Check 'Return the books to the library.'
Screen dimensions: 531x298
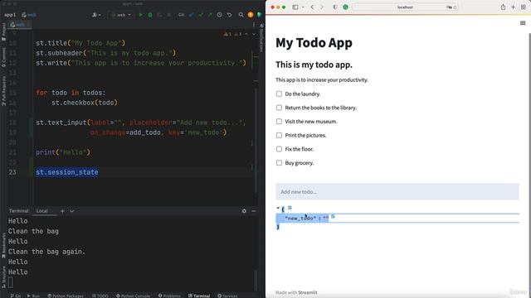pos(279,108)
